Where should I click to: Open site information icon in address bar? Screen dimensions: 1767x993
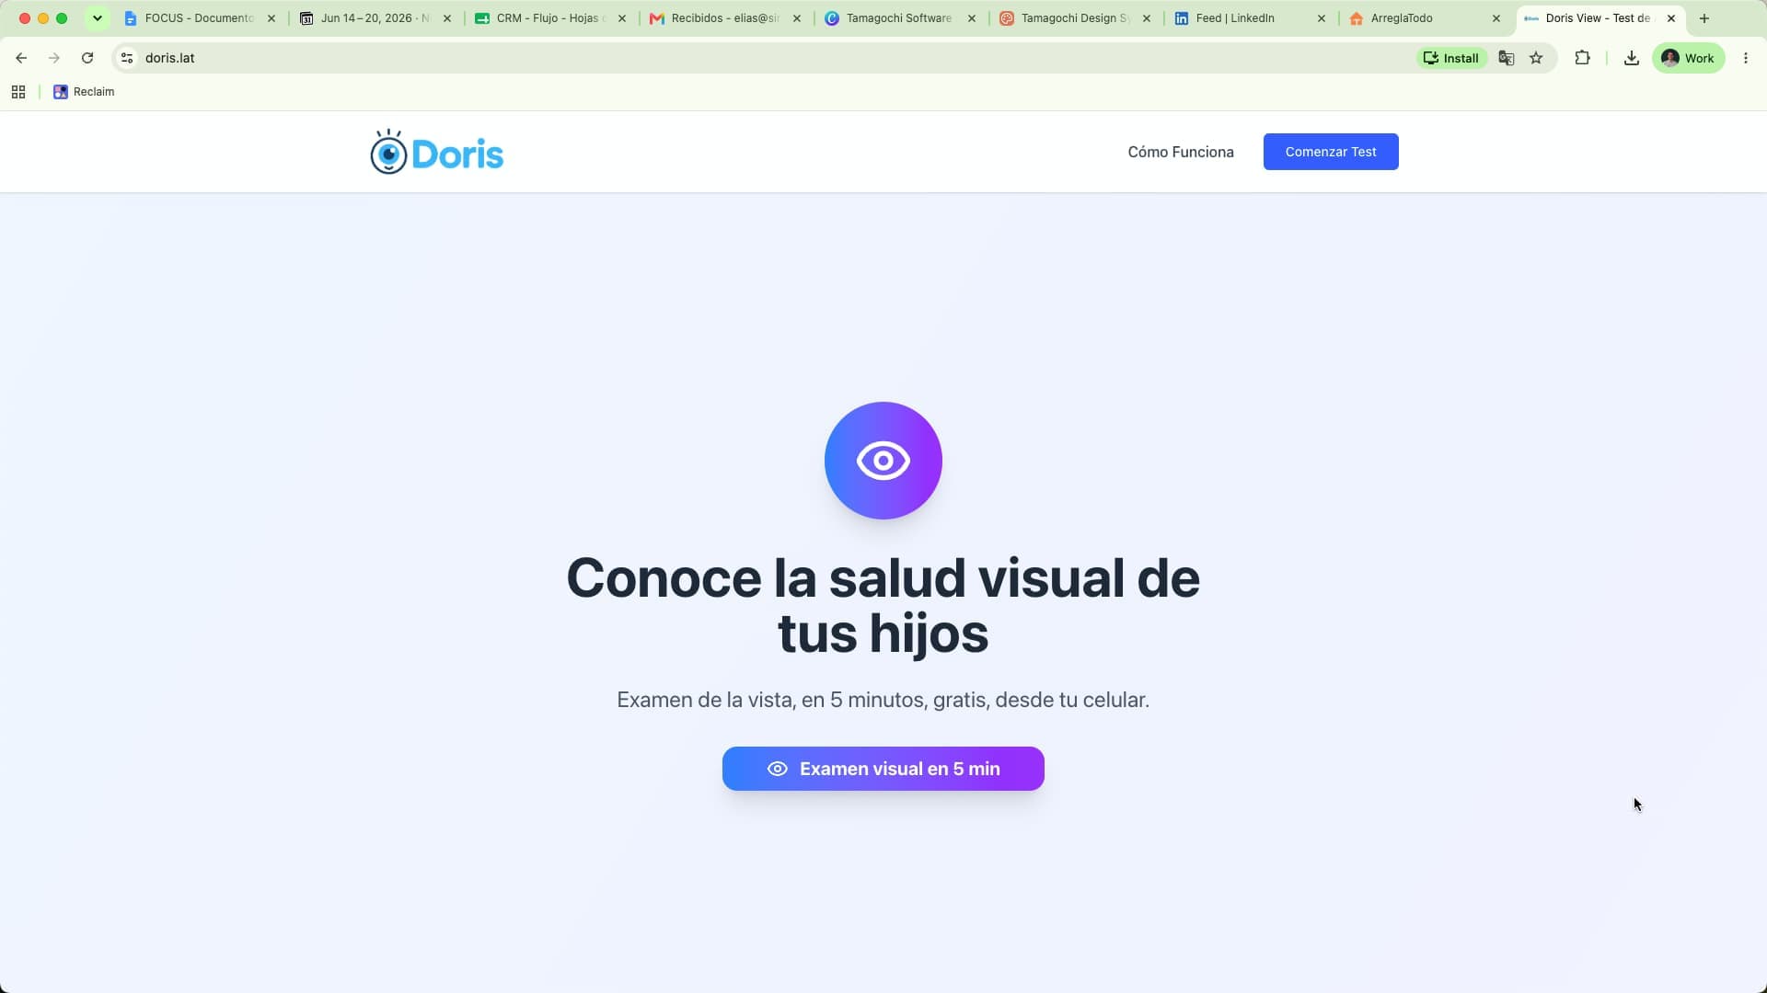(x=127, y=58)
